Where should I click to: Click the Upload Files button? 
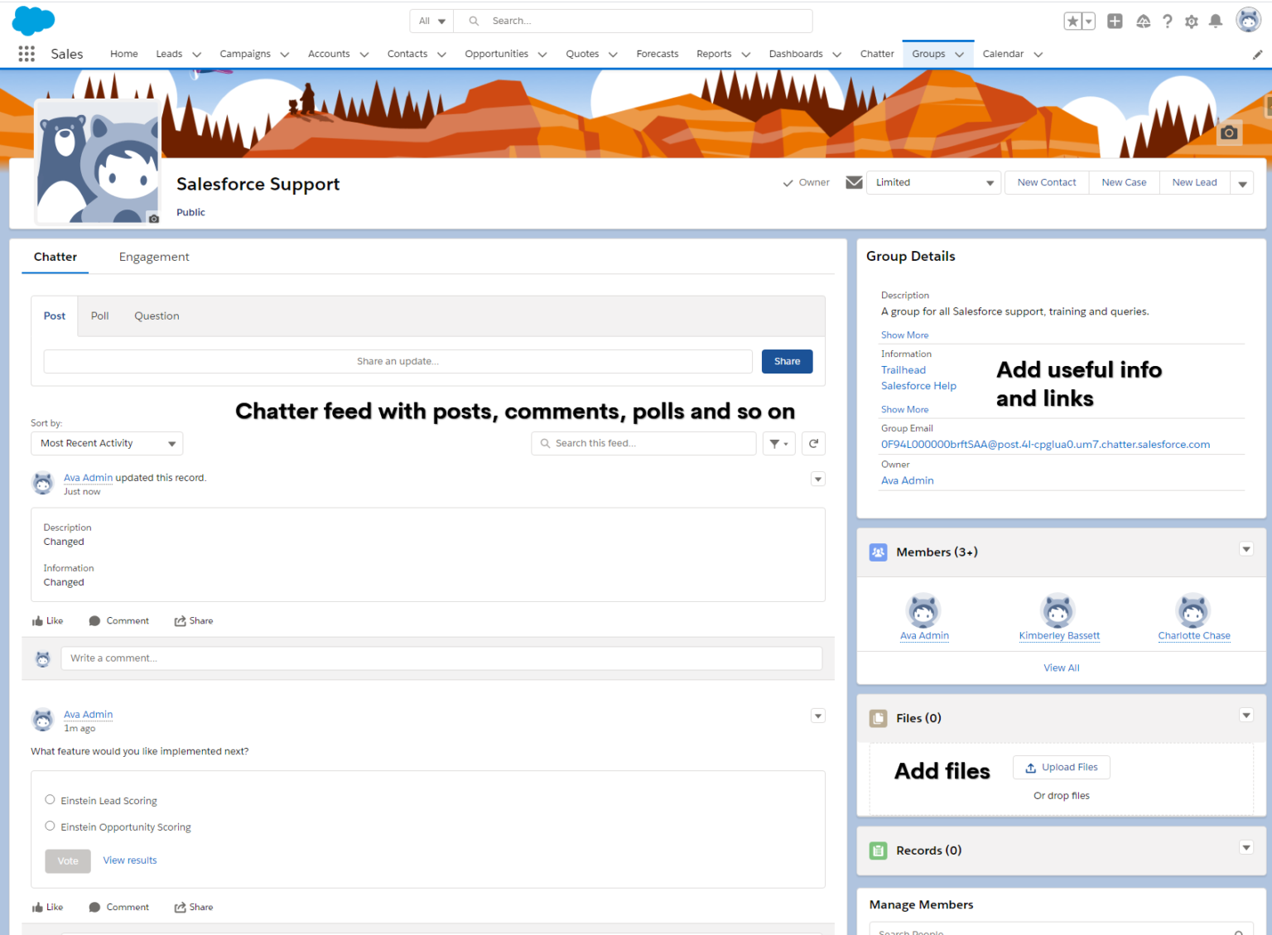pyautogui.click(x=1061, y=767)
